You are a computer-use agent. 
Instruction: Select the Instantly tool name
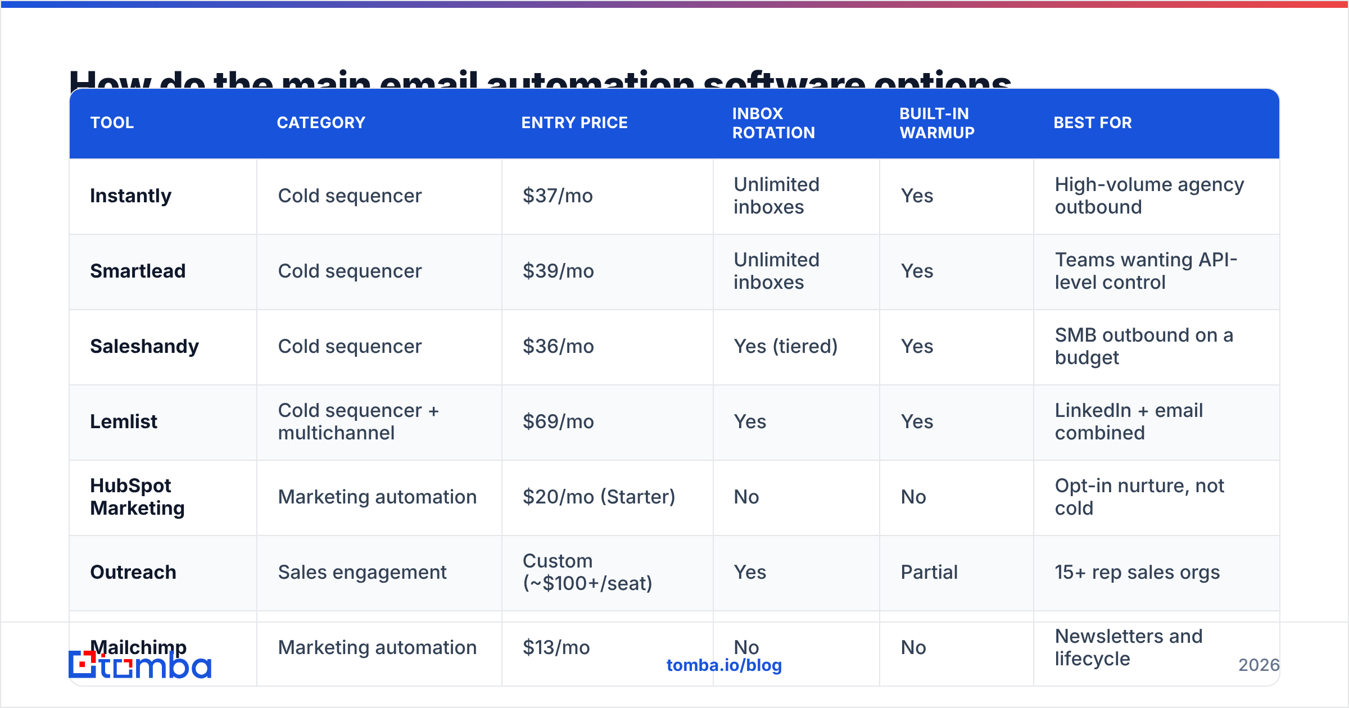click(x=131, y=196)
